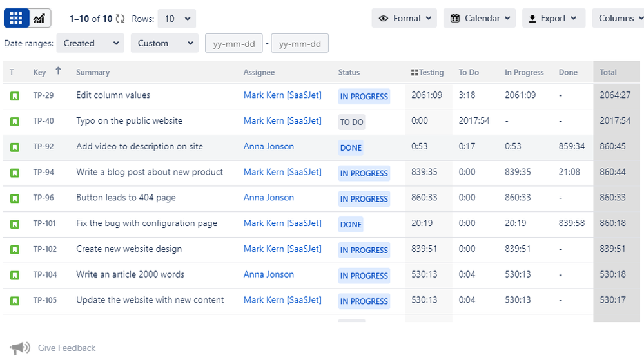
Task: Click the TO DO status badge of TP-40
Action: tap(351, 122)
